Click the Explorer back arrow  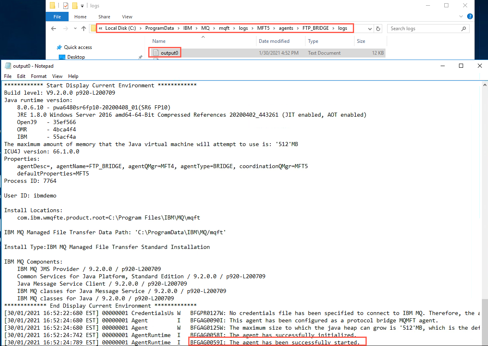pyautogui.click(x=53, y=29)
